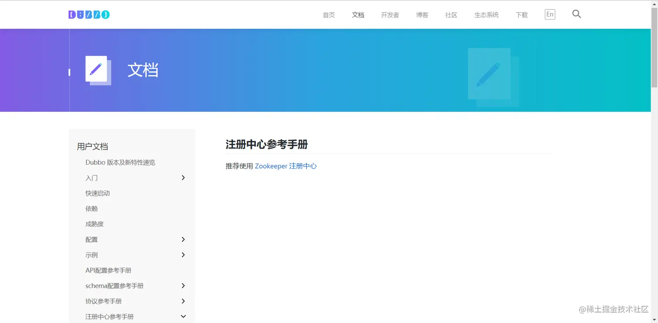This screenshot has height=323, width=658.
Task: Expand the 配置 section chevron
Action: tap(183, 239)
